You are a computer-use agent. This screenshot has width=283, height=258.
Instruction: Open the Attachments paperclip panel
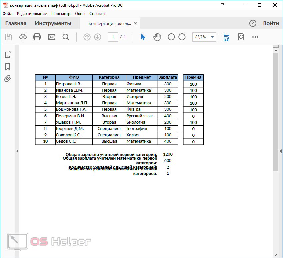(x=8, y=79)
